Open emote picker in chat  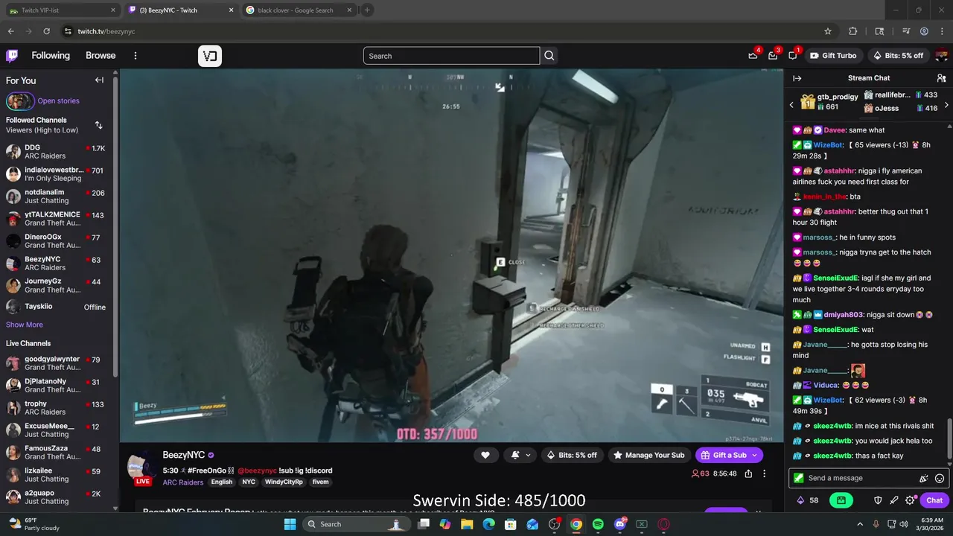(x=940, y=479)
